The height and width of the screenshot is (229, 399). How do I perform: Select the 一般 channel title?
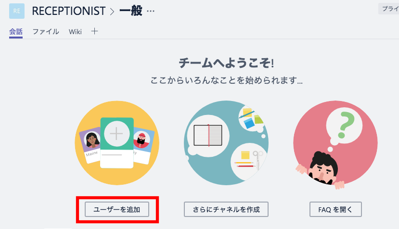(x=130, y=11)
